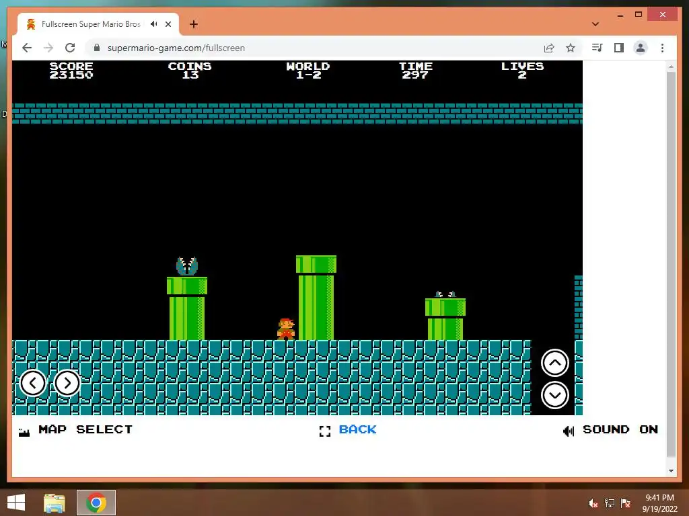Screen dimensions: 689x516
Task: Open the Map Select option
Action: [x=85, y=429]
